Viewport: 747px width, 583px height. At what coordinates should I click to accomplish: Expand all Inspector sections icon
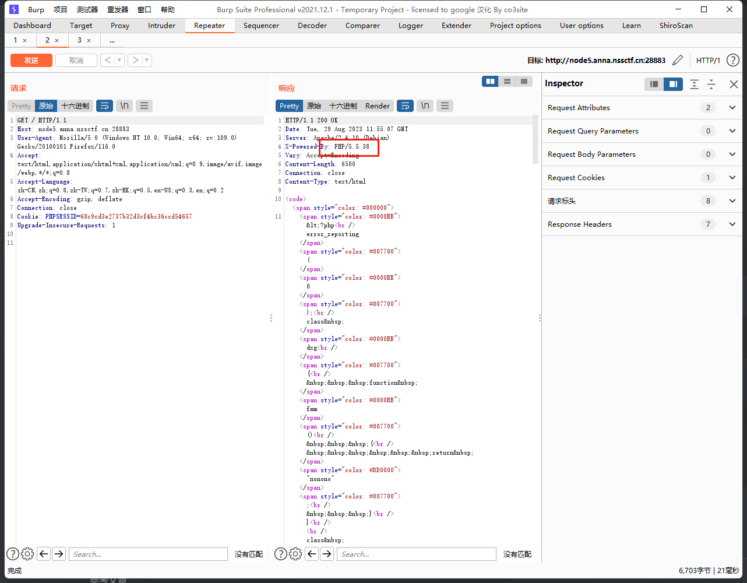[694, 84]
